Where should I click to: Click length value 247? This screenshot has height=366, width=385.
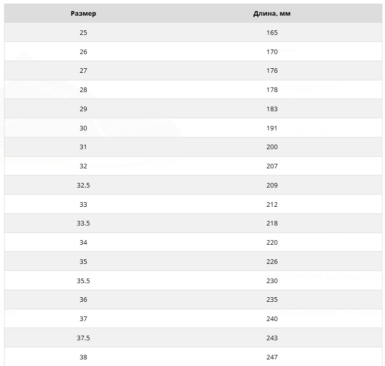[272, 357]
